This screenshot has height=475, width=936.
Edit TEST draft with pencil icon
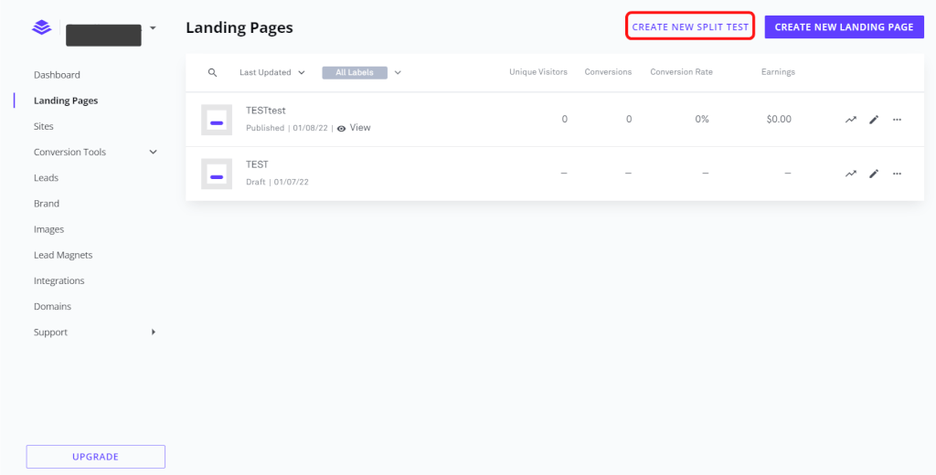pos(874,174)
